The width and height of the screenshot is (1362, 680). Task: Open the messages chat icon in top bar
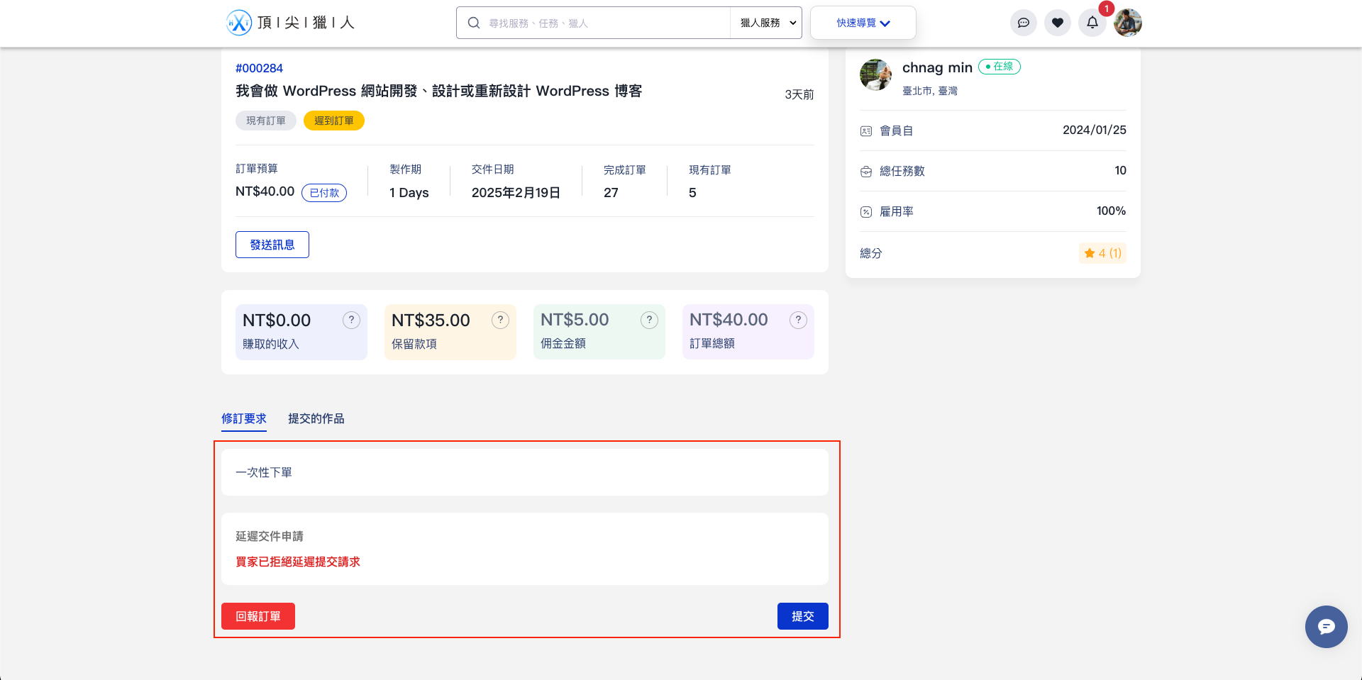point(1023,22)
